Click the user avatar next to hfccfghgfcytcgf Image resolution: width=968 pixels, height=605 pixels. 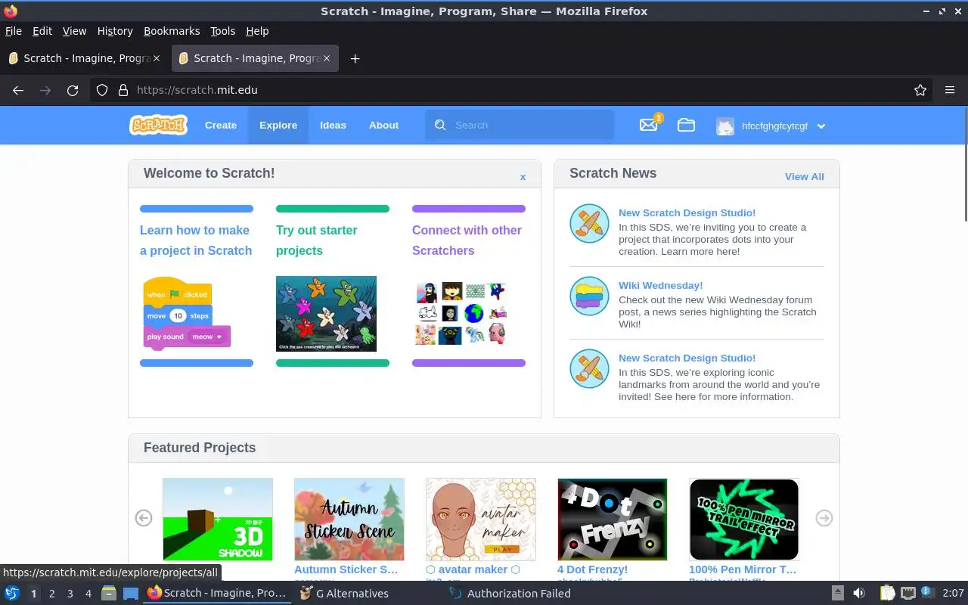[x=725, y=126]
